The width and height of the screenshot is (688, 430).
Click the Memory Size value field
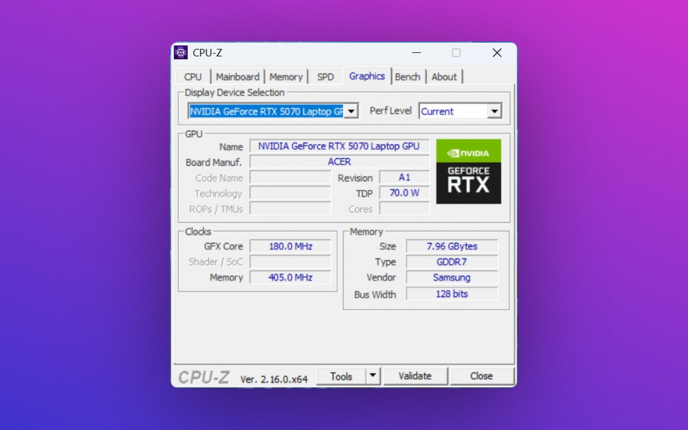[x=452, y=246]
